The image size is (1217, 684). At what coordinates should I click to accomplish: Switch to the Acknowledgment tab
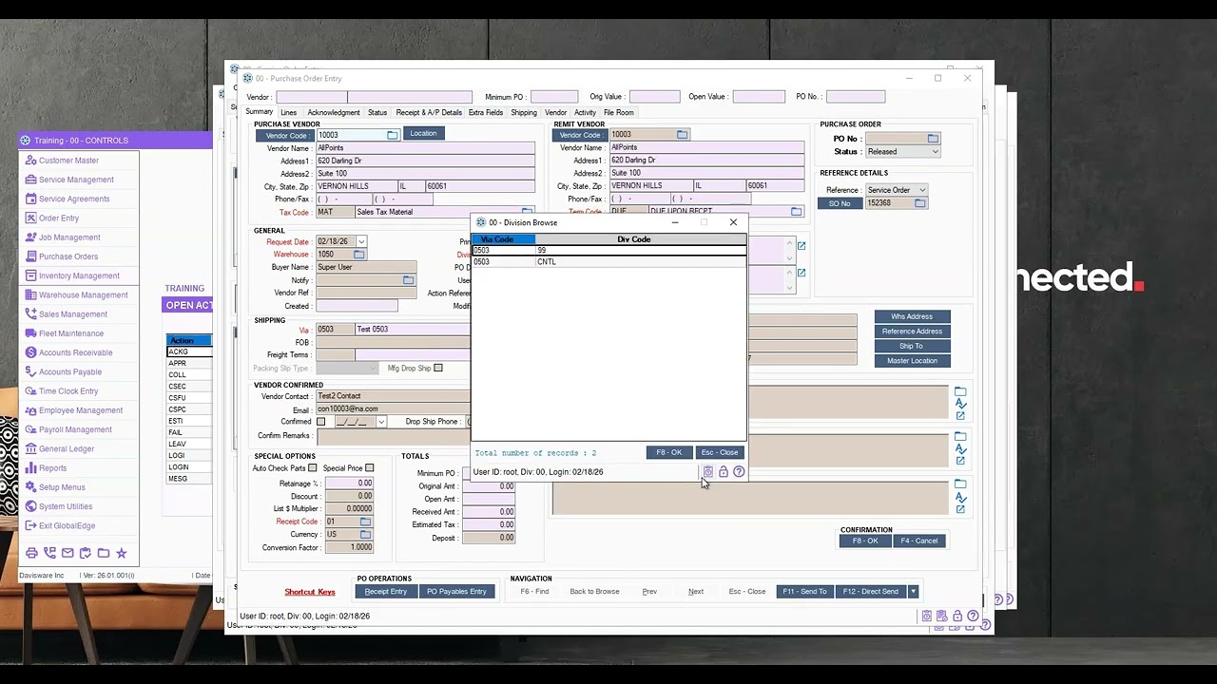point(333,112)
